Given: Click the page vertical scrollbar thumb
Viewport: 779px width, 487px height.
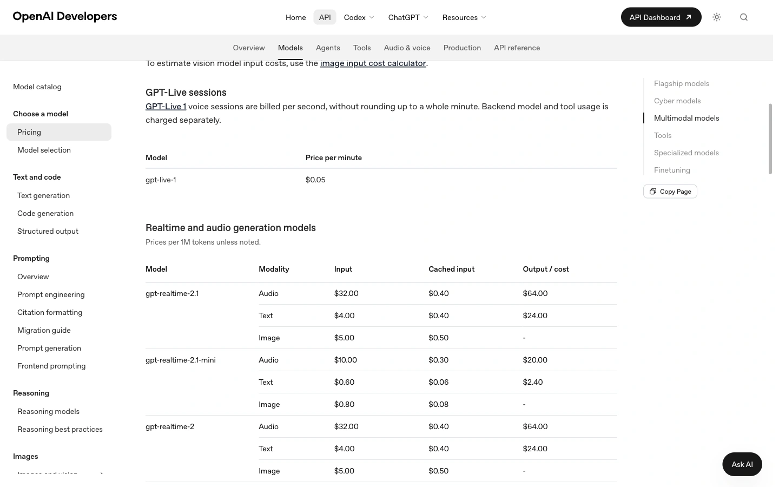Looking at the screenshot, I should pyautogui.click(x=770, y=139).
